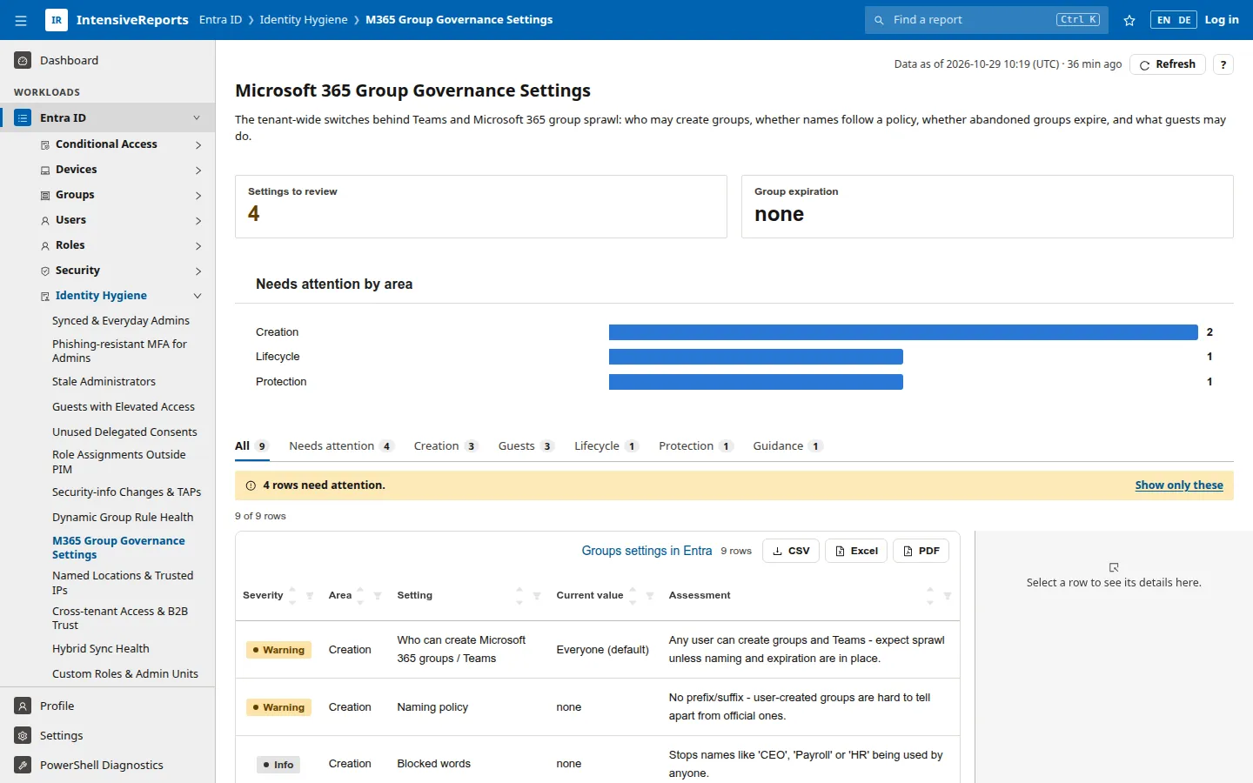Expand the Users navigation group
Screen dimensions: 1253x783
198,221
